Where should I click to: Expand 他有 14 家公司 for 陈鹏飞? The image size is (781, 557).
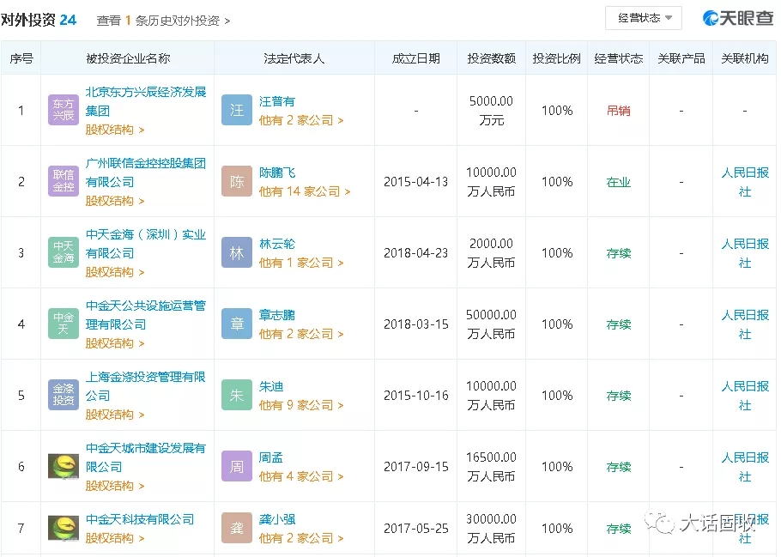pos(305,191)
